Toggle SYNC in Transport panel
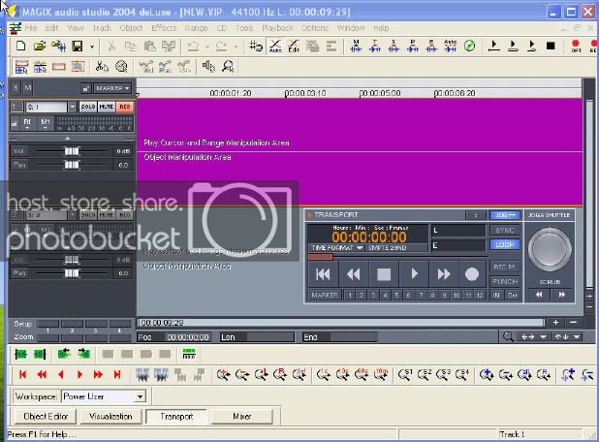Image resolution: width=599 pixels, height=442 pixels. (505, 230)
